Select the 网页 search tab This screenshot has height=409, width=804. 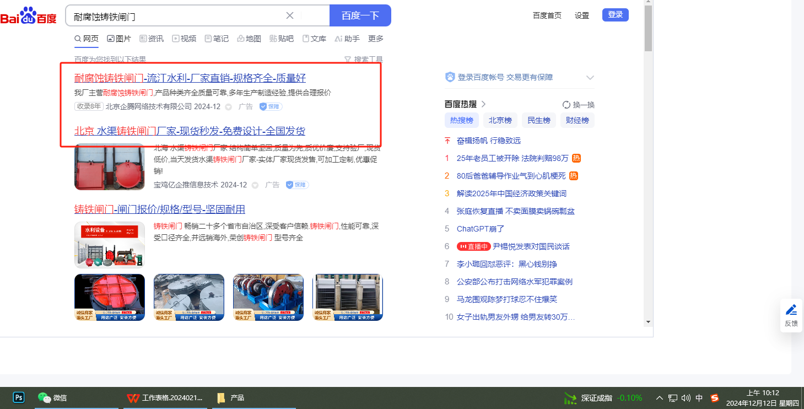(87, 39)
